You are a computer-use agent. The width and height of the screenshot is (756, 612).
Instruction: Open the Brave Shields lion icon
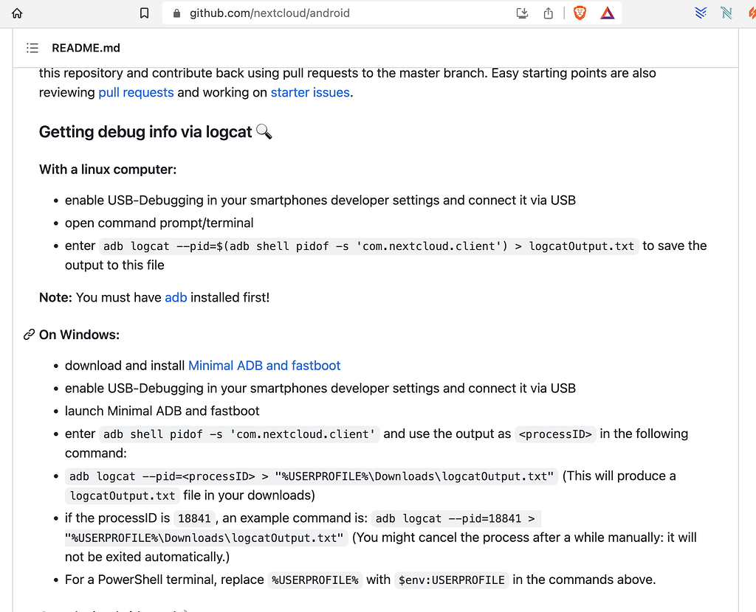[x=580, y=13]
